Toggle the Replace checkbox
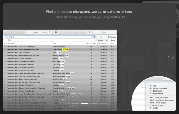Viewport: 179px width, 114px height. point(109,37)
